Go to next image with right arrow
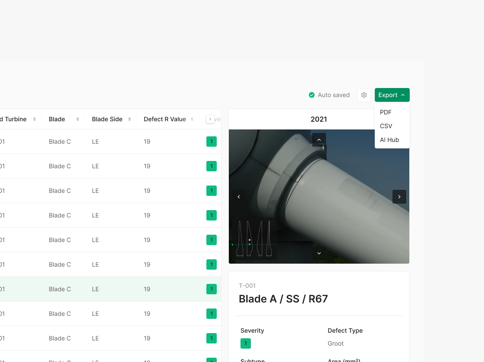484x362 pixels. pos(399,197)
